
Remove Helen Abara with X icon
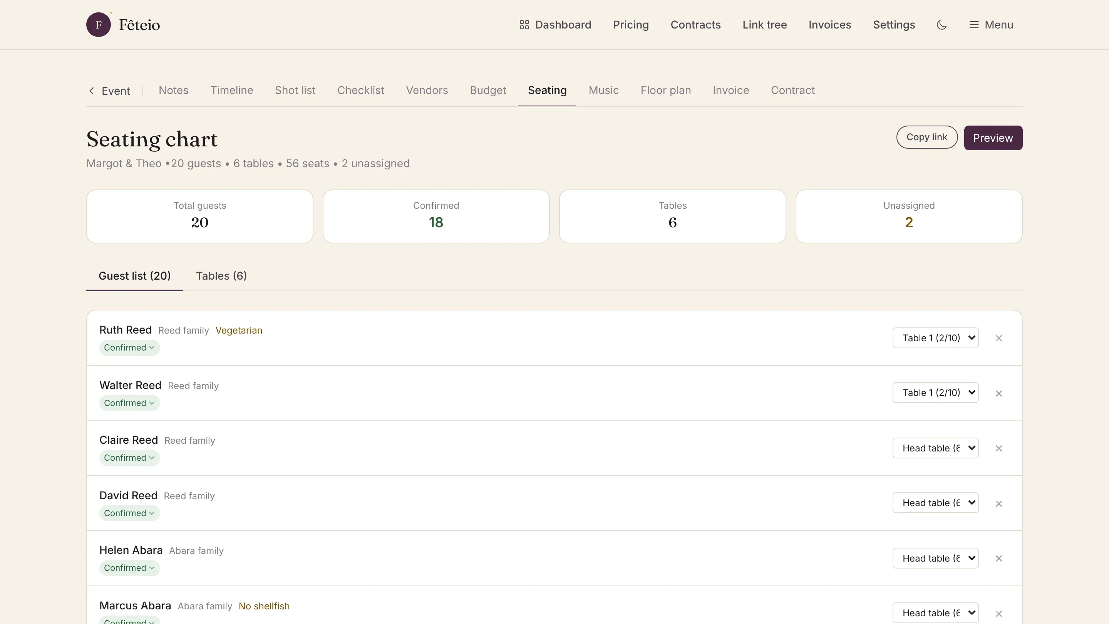click(999, 558)
